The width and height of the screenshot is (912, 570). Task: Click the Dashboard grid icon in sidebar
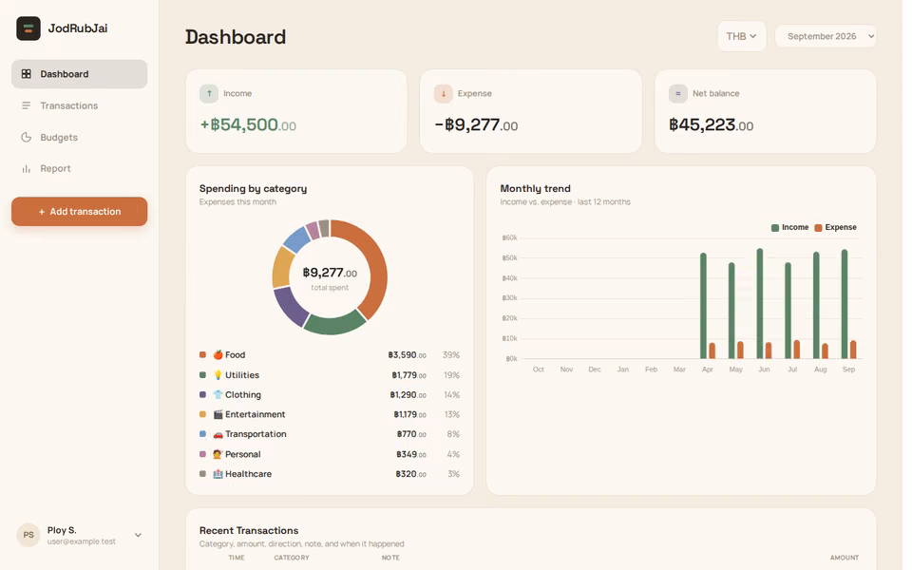click(x=27, y=74)
